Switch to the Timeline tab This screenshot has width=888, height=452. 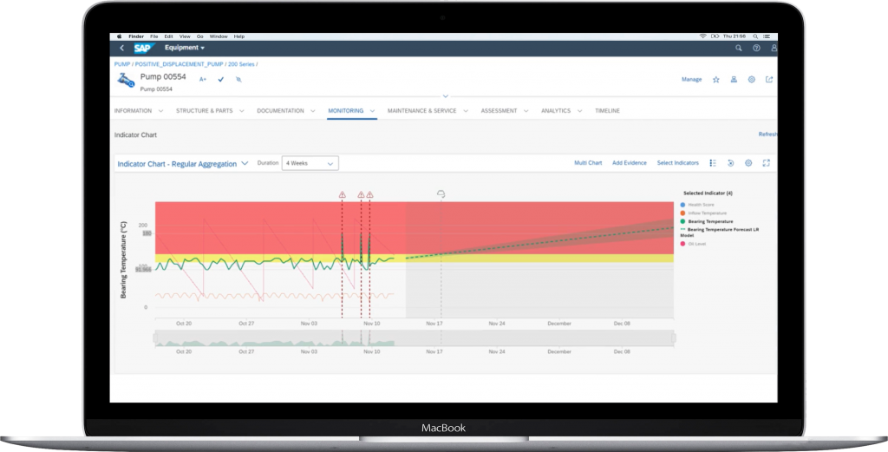(607, 111)
